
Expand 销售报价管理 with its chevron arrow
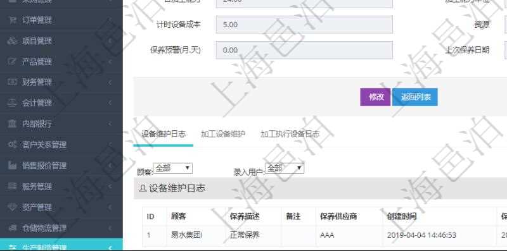(x=110, y=166)
